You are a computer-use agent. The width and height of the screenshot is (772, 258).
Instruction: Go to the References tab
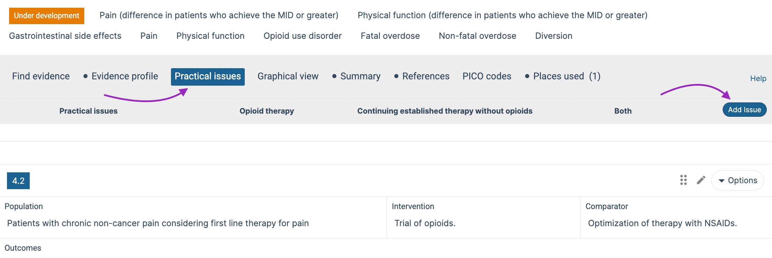click(422, 76)
